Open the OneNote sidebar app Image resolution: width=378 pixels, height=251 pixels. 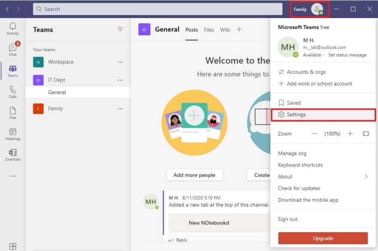(x=12, y=155)
